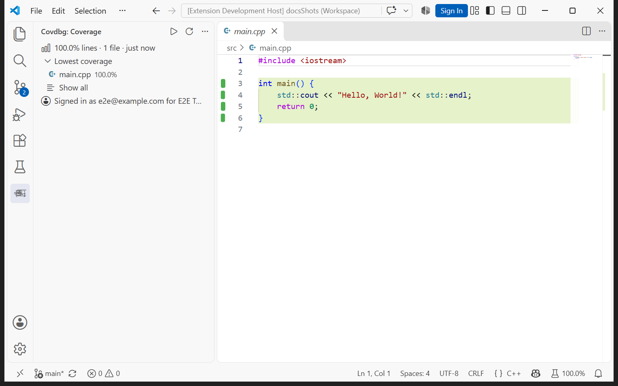618x386 pixels.
Task: Open Copilot status icon
Action: pos(536,374)
